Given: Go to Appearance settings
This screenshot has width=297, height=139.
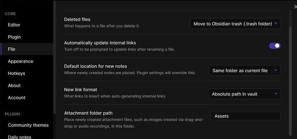Looking at the screenshot, I should pos(27,61).
